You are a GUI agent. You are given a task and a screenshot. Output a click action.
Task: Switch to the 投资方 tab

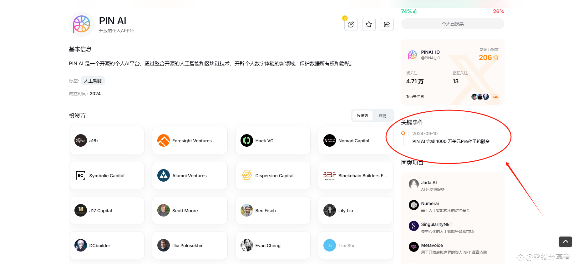(x=363, y=116)
